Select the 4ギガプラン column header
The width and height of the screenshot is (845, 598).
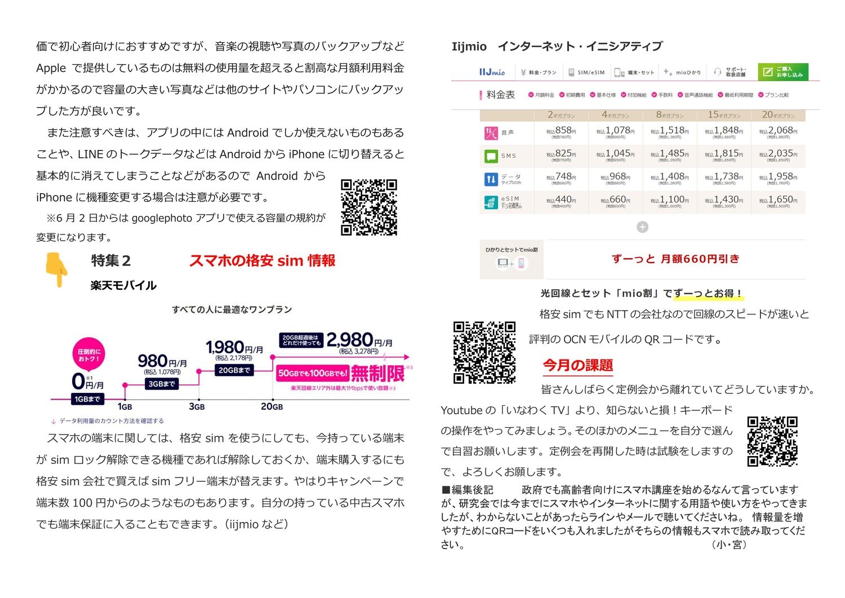(x=615, y=115)
